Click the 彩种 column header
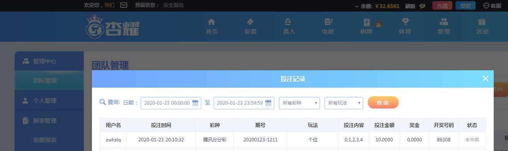Screen dimensions: 508x151 [214, 125]
